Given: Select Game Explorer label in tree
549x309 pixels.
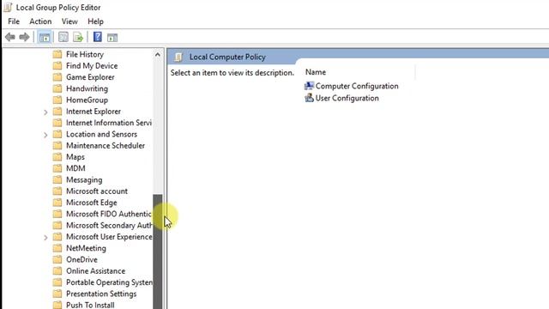Looking at the screenshot, I should (90, 77).
